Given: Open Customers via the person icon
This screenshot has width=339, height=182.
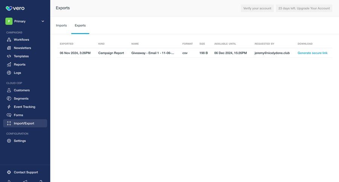Looking at the screenshot, I should 9,90.
